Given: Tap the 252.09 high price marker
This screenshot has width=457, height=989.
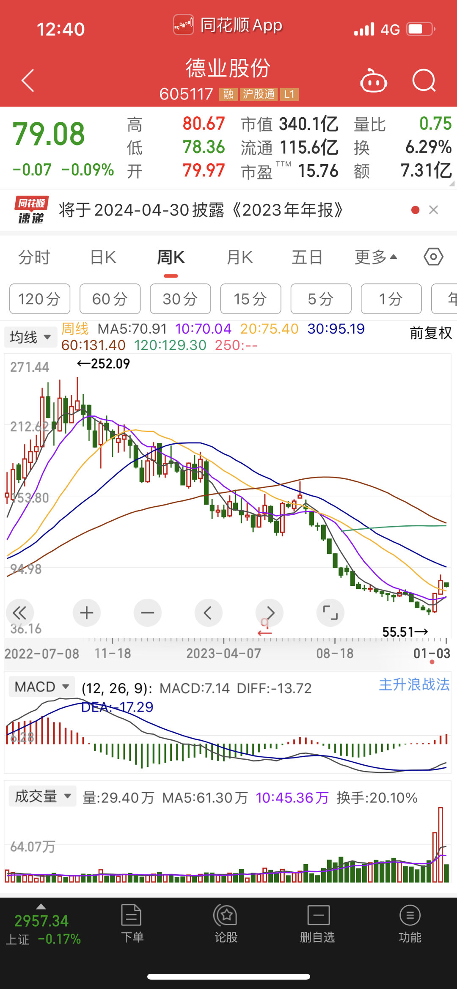Looking at the screenshot, I should click(x=103, y=364).
